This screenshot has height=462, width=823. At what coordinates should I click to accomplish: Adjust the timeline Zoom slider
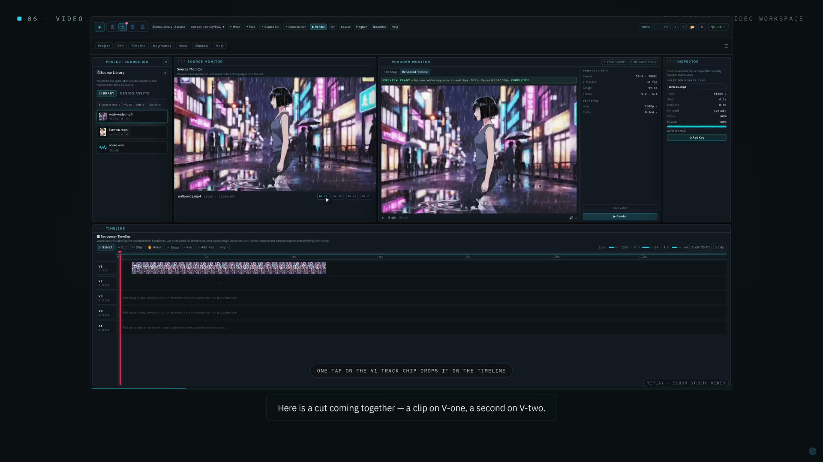point(613,247)
